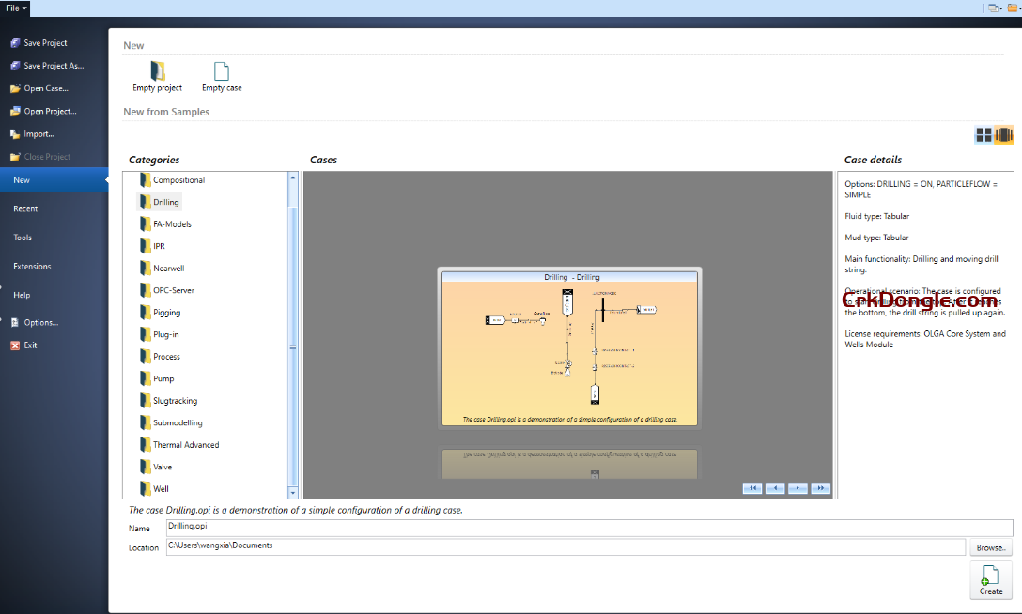Advance to the next sample case

pos(797,488)
